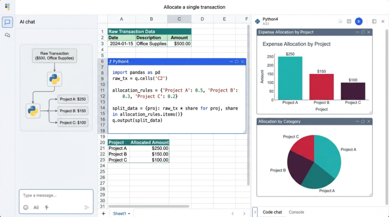
Task: Select the Project C row label cell
Action: [x=118, y=160]
